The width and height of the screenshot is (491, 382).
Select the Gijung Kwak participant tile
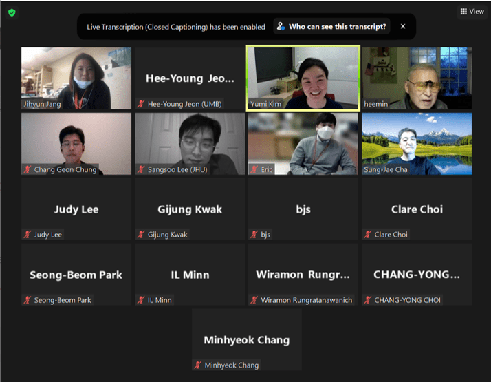(190, 209)
